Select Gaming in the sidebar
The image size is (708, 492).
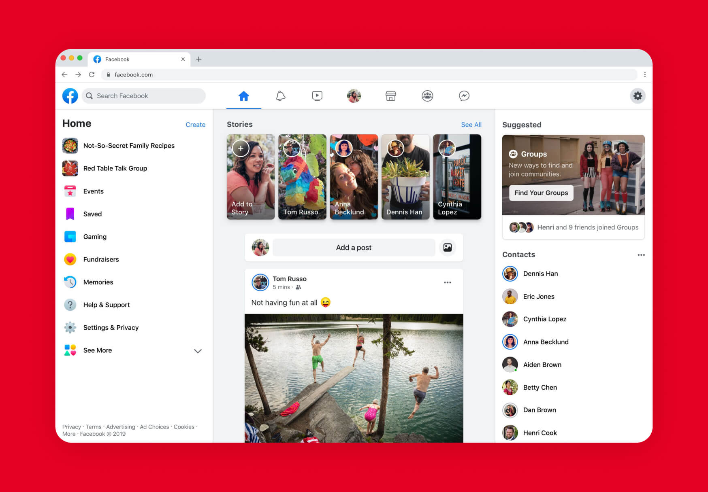(x=95, y=237)
